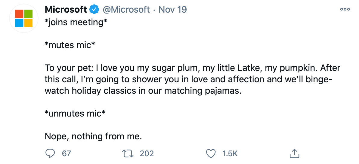Click the "To your pet" sentence line
This screenshot has width=359, height=164.
click(x=192, y=68)
